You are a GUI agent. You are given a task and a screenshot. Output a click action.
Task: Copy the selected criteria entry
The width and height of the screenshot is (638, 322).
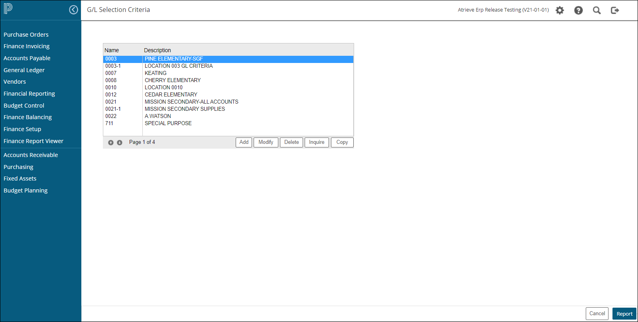coord(342,142)
